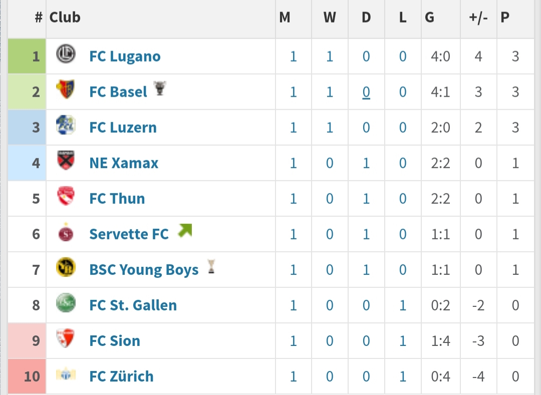
Task: Click the NE Xamax club crest
Action: pyautogui.click(x=66, y=161)
